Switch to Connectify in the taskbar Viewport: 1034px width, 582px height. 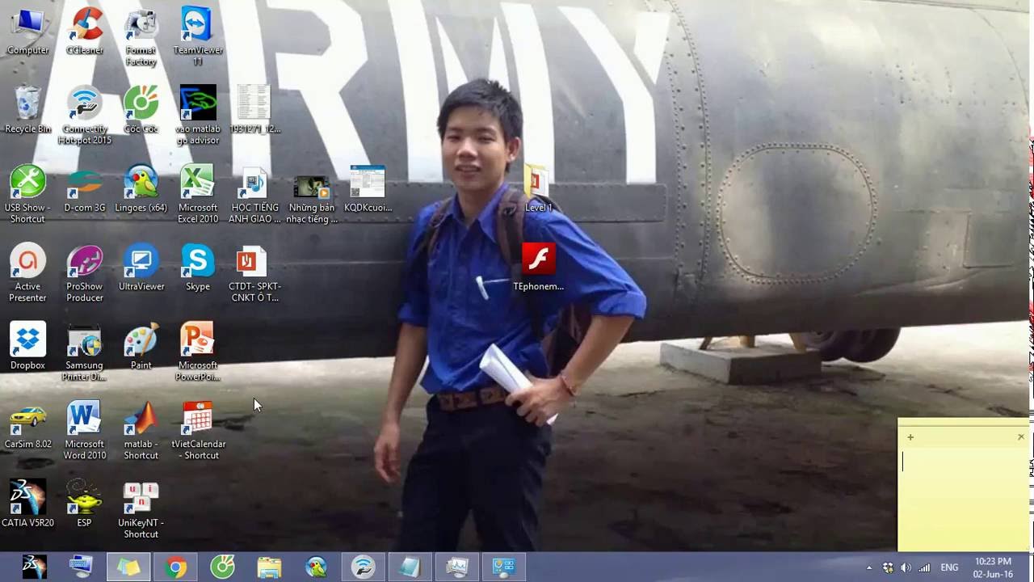pyautogui.click(x=363, y=567)
